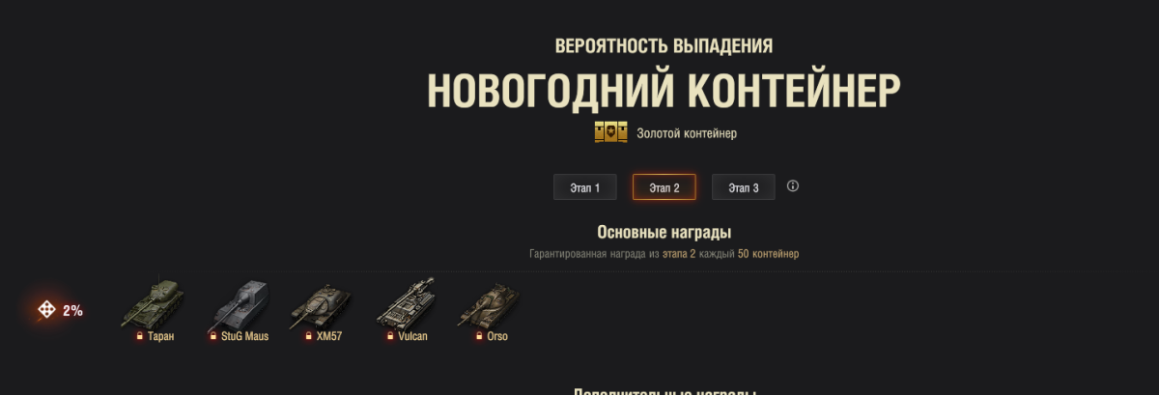Screen dimensions: 1159x395
Task: Click the info icon beside Этап 3
Action: pos(793,185)
